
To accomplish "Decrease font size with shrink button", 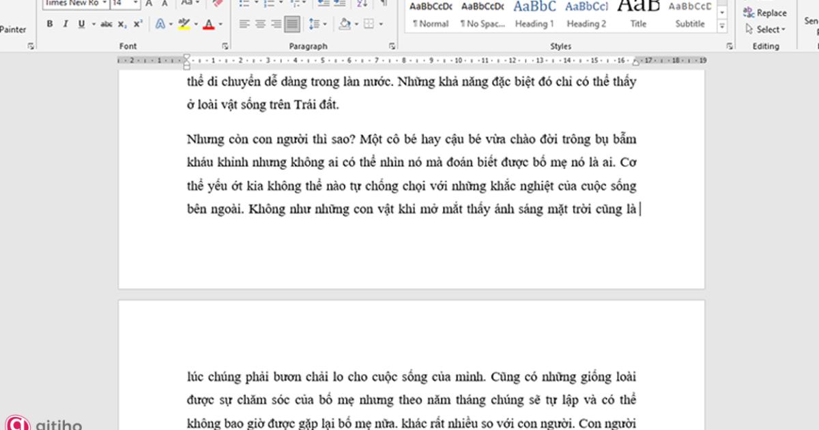I will click(x=165, y=3).
